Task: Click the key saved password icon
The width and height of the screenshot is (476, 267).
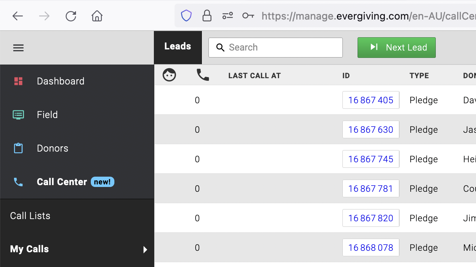Action: tap(248, 16)
